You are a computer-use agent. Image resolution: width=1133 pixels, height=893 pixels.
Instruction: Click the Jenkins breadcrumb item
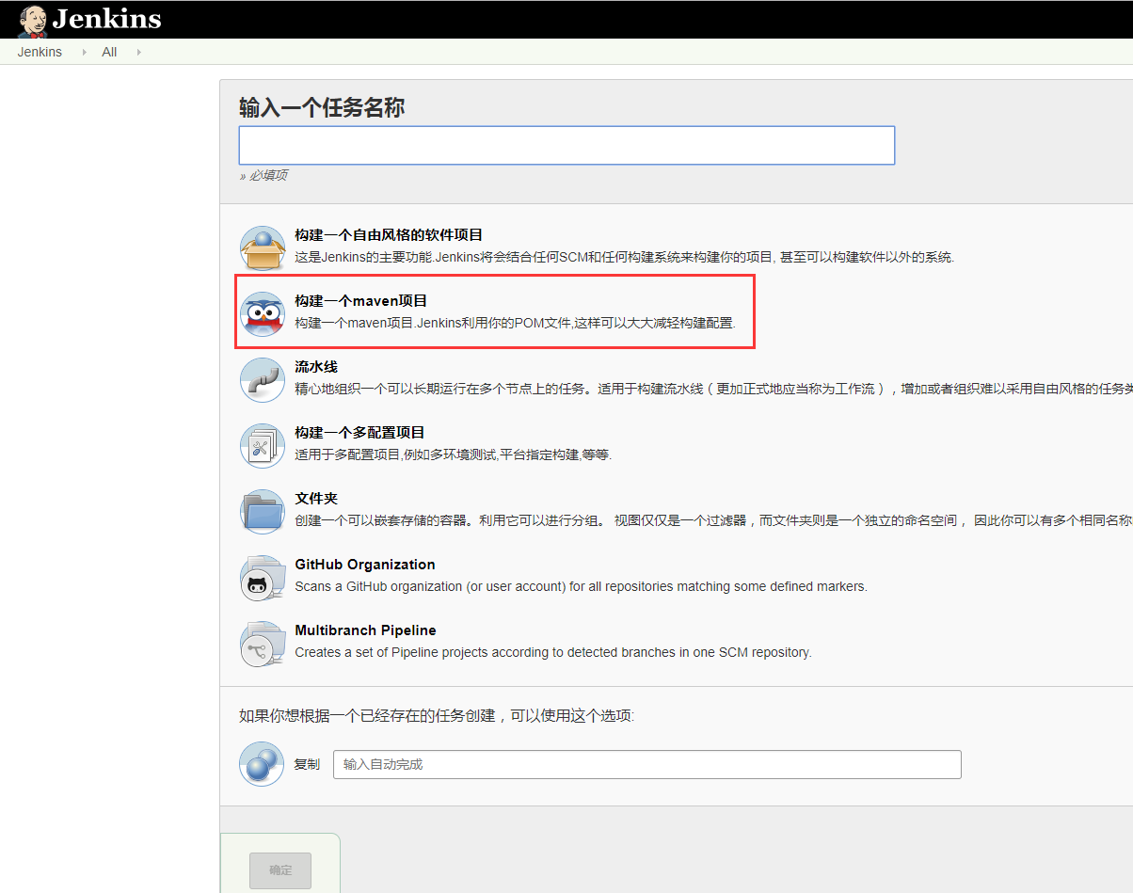pos(40,52)
